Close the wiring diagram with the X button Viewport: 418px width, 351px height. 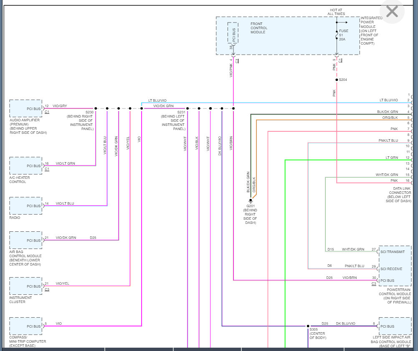[392, 12]
